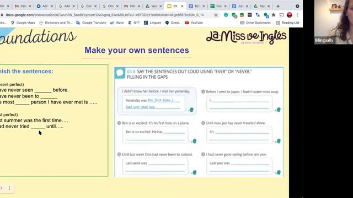
Task: Open the NYT bookmark
Action: tap(134, 23)
